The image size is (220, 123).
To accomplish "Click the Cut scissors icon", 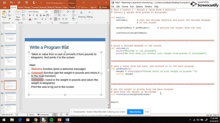I will tap(9, 11).
